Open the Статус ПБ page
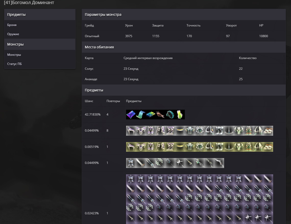Image resolution: width=291 pixels, height=224 pixels. [x=15, y=64]
